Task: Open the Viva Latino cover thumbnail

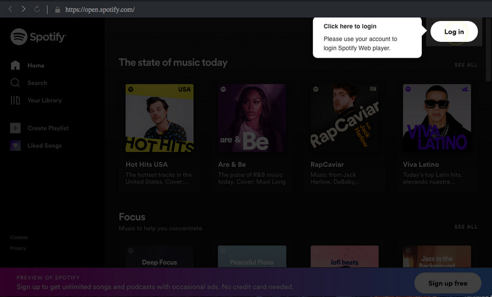Action: (x=437, y=118)
